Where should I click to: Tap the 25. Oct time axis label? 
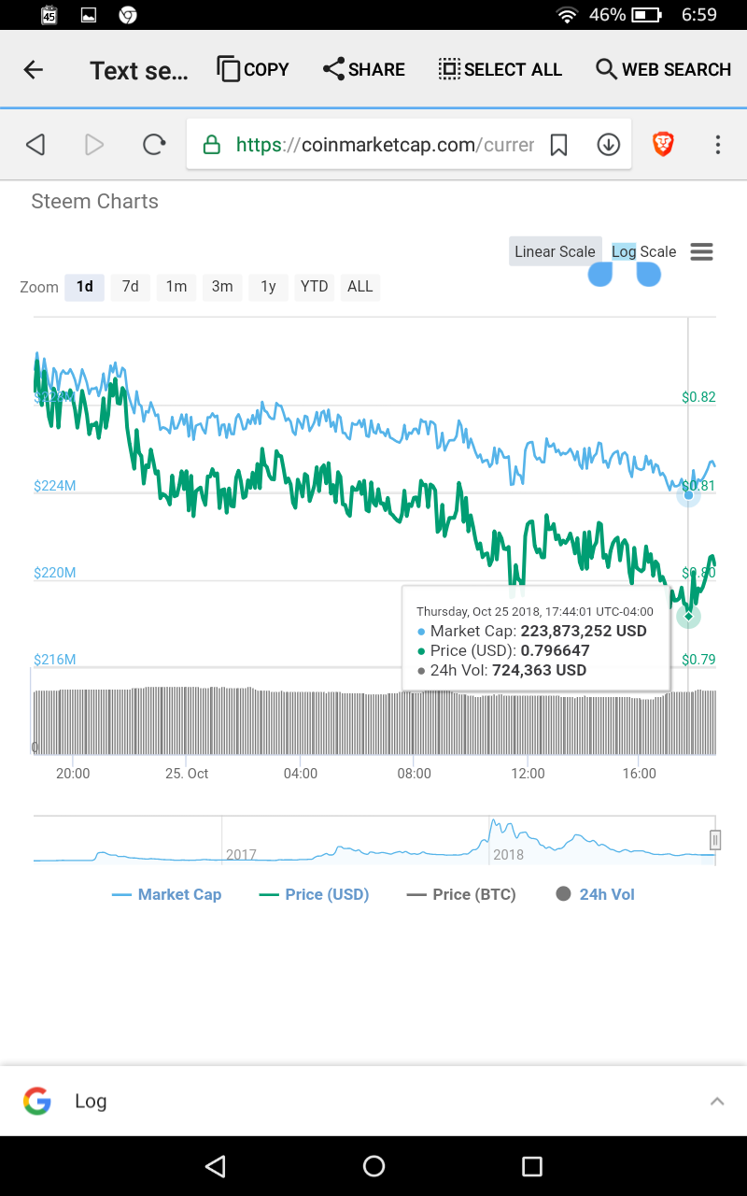(x=187, y=774)
